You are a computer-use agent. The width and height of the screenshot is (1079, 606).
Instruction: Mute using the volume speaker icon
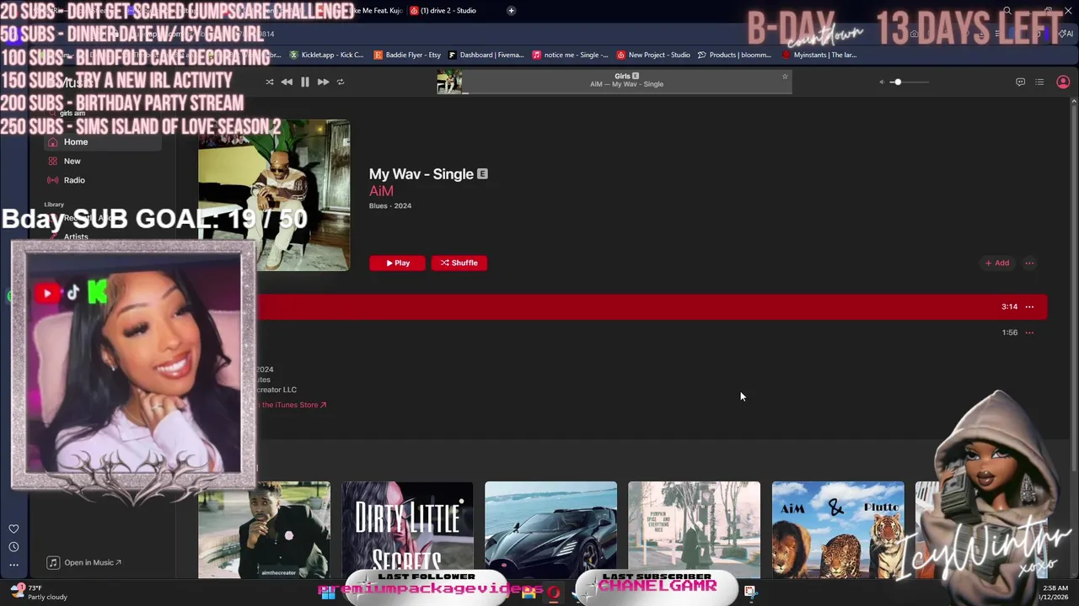click(x=882, y=82)
